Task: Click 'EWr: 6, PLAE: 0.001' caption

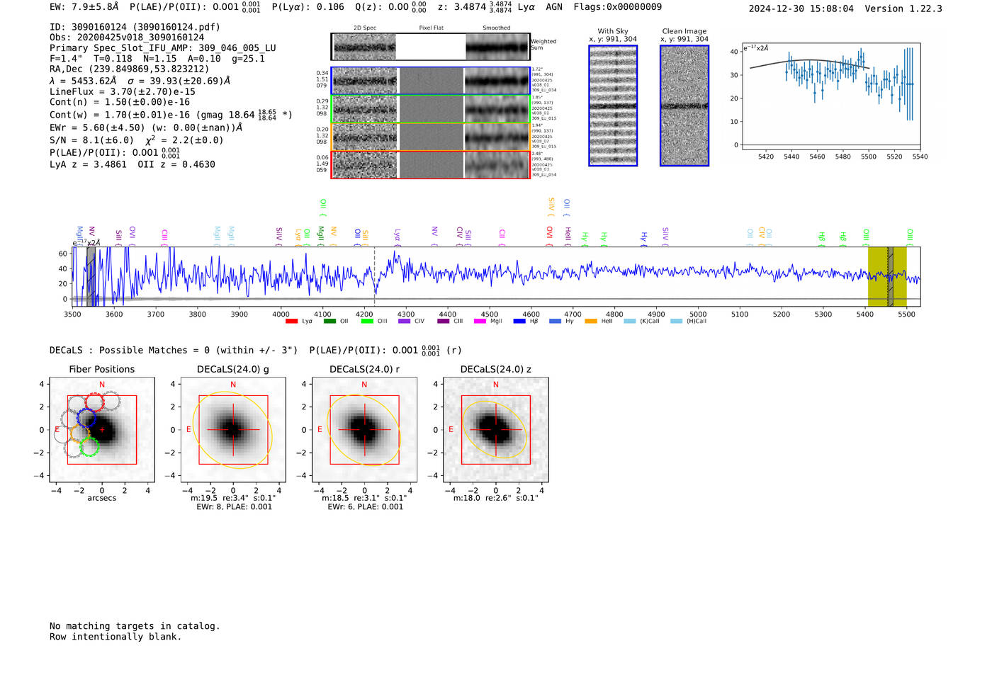Action: coord(365,507)
